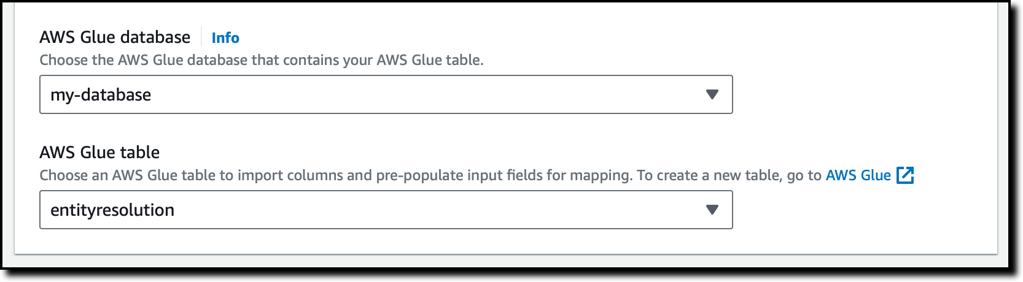Click the empty middle of the database combo box

pos(430,94)
